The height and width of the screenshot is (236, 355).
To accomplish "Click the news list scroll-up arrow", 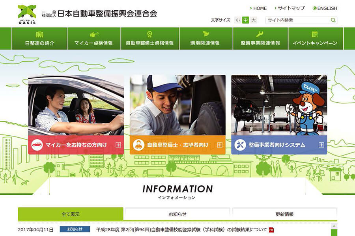I will tap(334, 226).
